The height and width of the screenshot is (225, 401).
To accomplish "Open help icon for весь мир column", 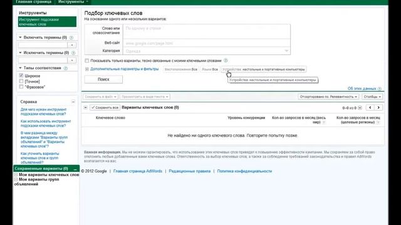I will [x=324, y=122].
